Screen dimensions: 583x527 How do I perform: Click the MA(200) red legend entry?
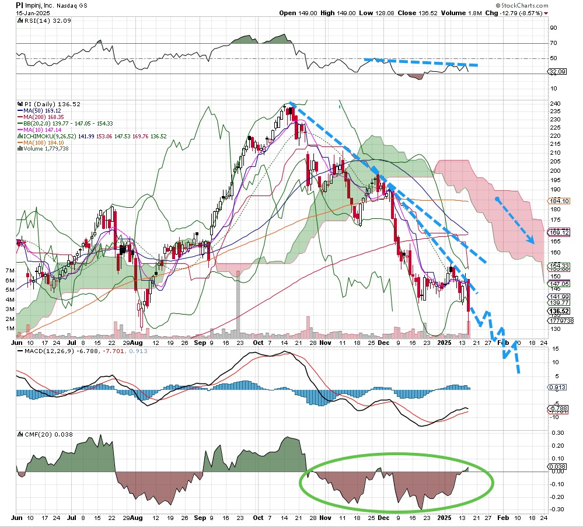[41, 117]
